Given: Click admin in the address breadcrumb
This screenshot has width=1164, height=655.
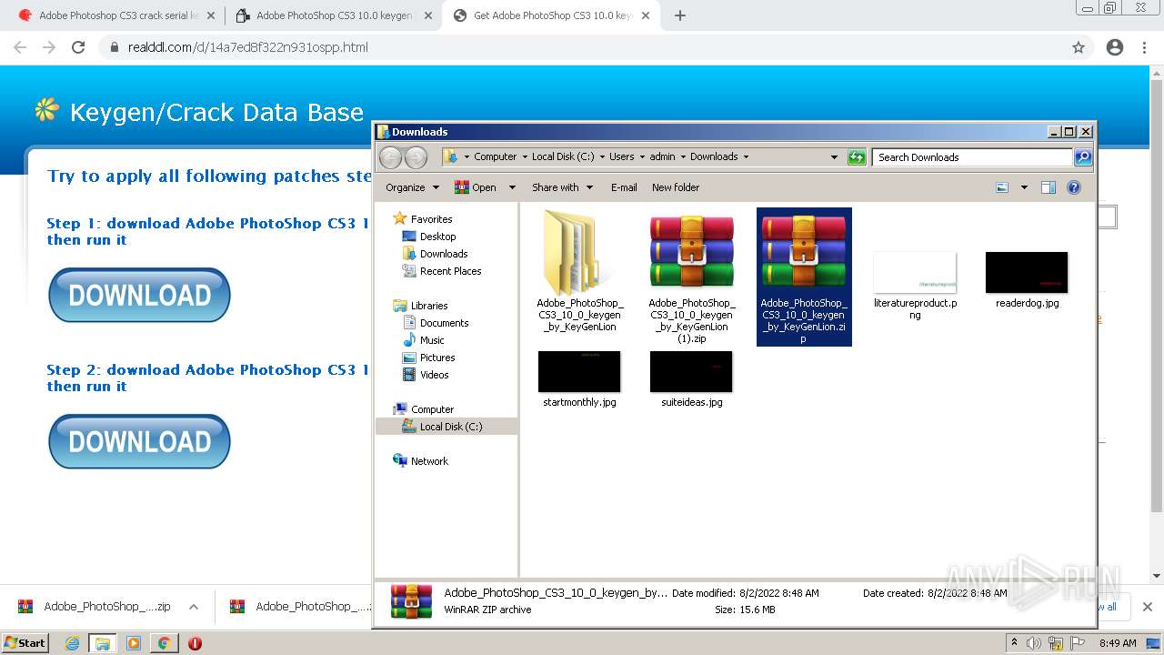Looking at the screenshot, I should [x=662, y=156].
